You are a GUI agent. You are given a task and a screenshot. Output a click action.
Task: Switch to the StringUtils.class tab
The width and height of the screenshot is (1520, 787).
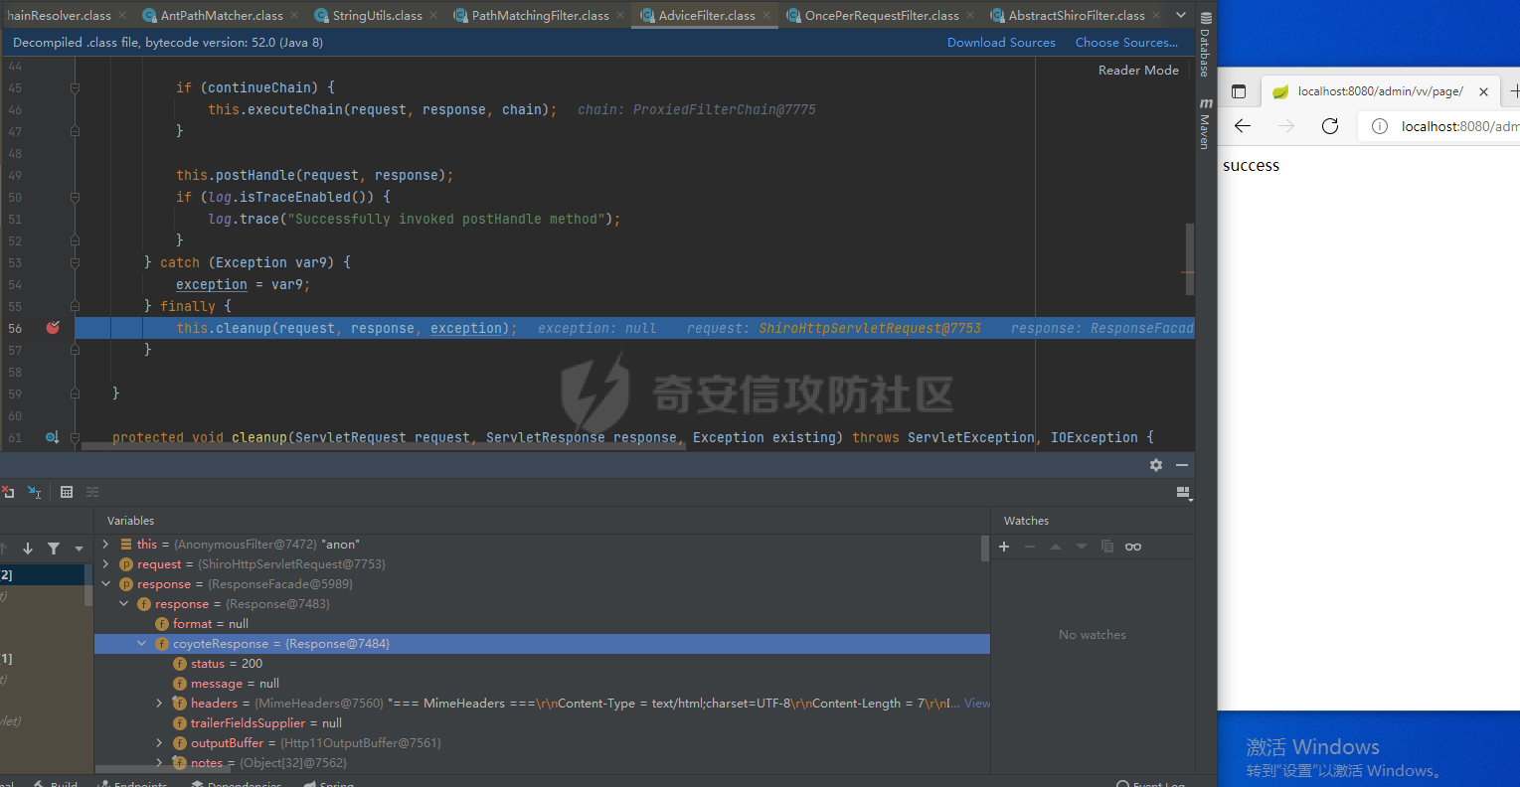point(377,15)
